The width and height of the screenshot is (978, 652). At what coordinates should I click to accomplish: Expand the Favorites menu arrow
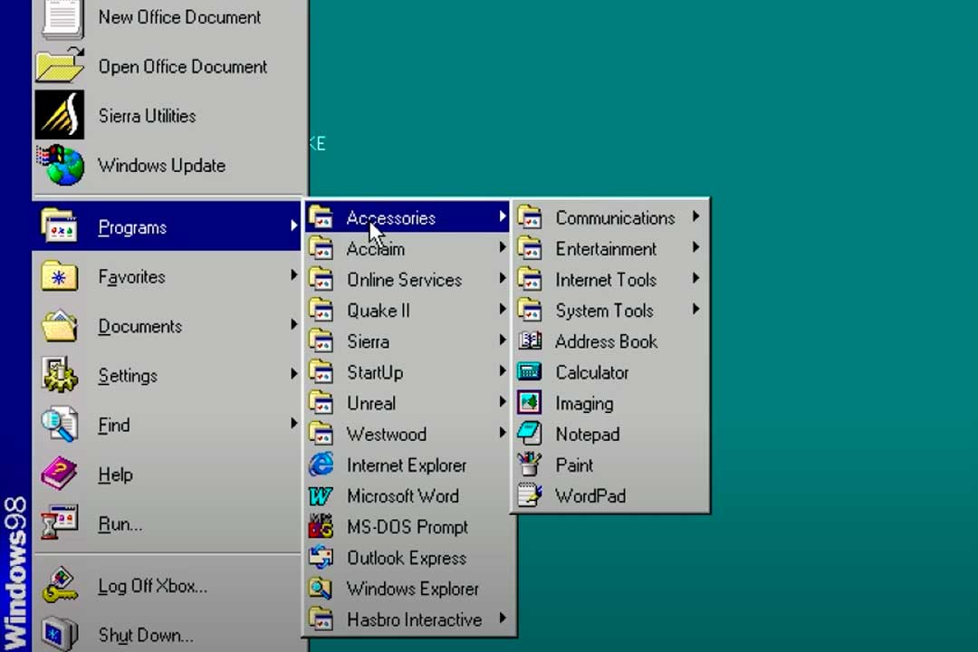pos(293,274)
